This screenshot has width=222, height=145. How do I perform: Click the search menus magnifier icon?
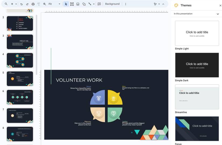point(6,4)
